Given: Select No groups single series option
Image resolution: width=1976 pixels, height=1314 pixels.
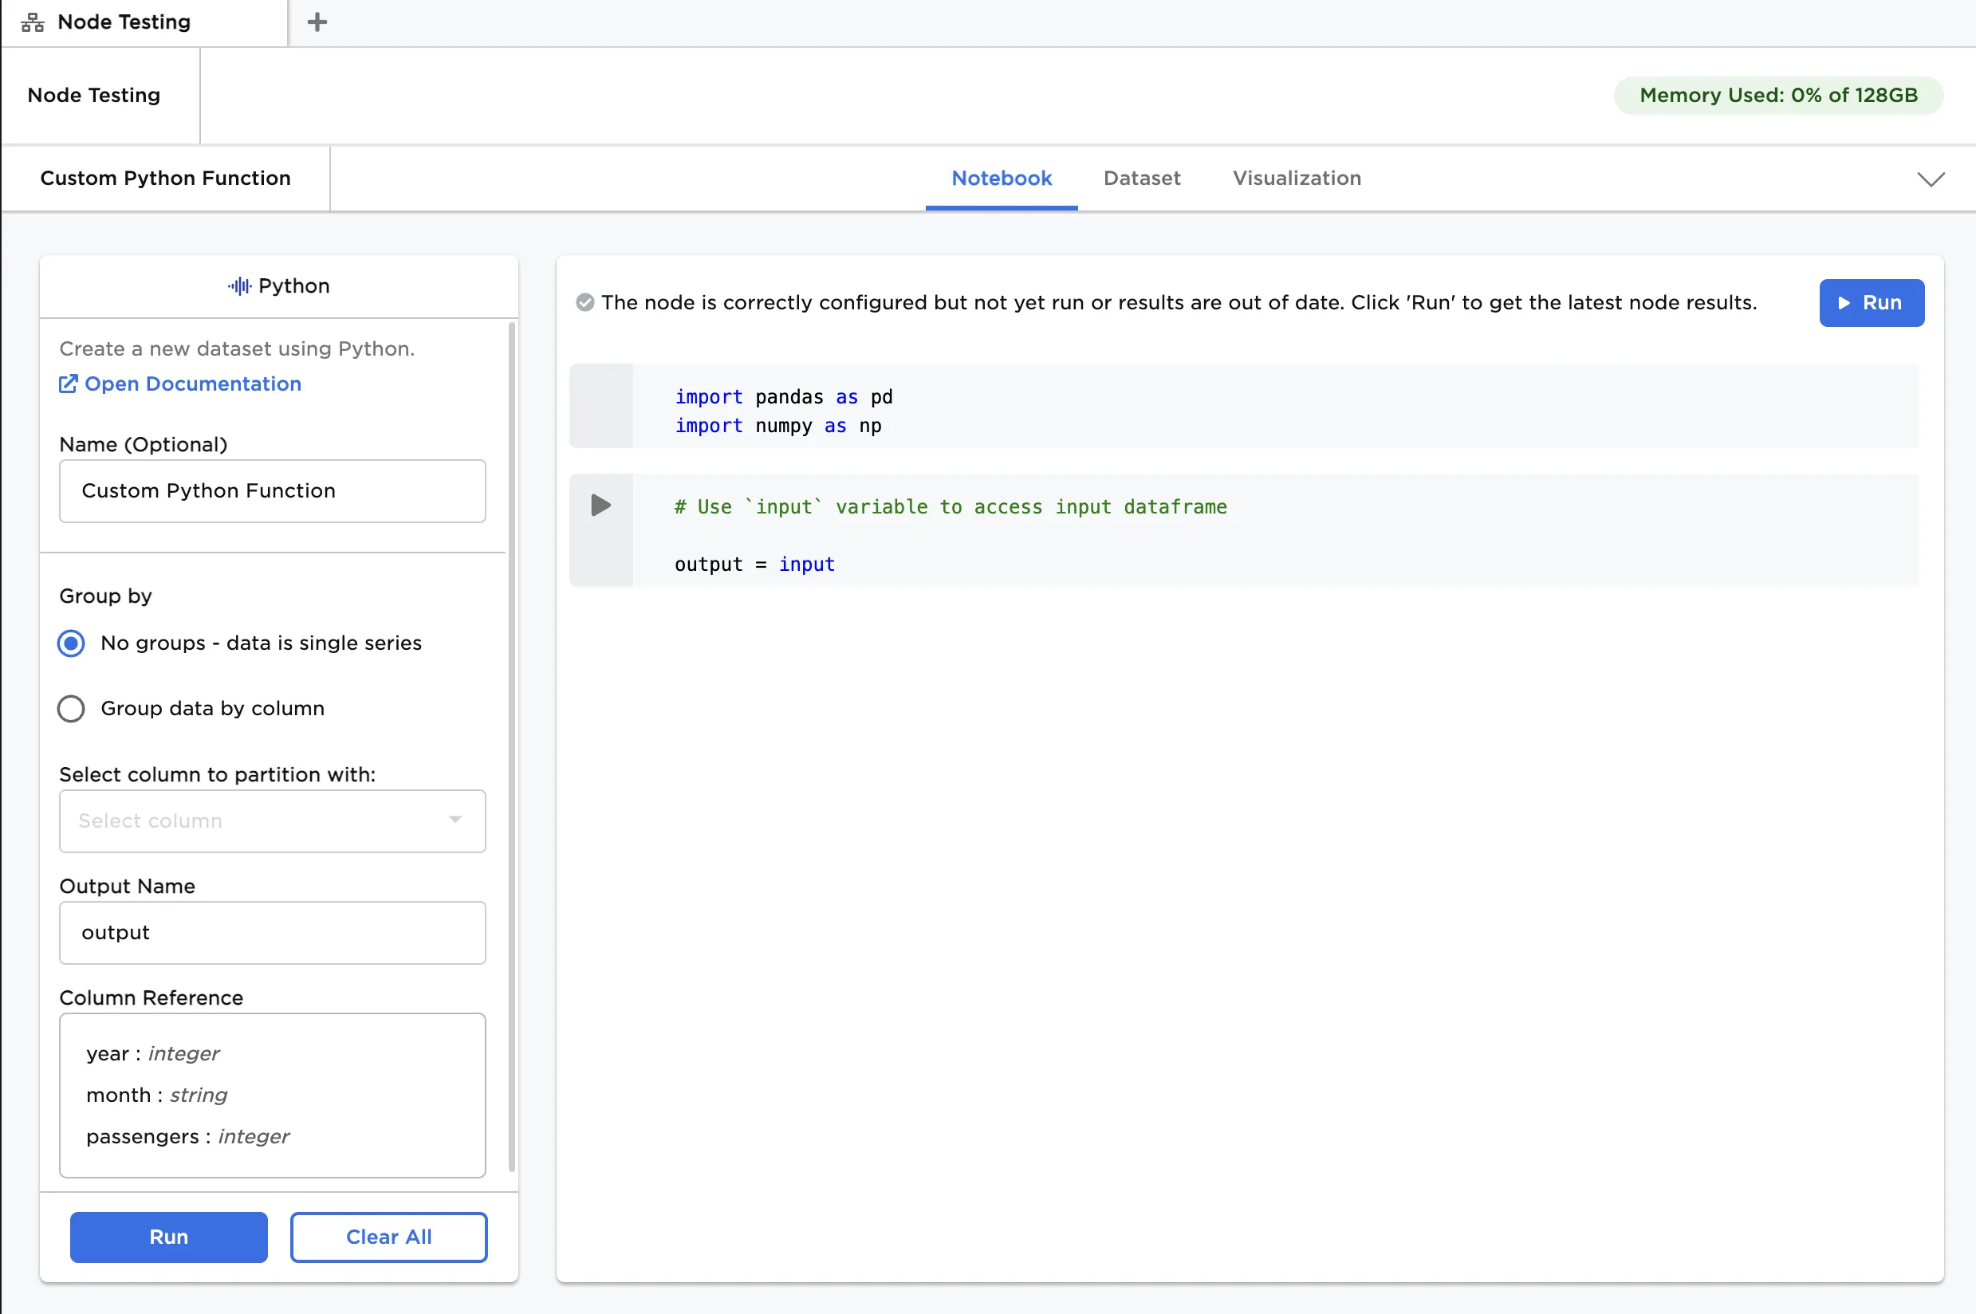Looking at the screenshot, I should pyautogui.click(x=71, y=643).
